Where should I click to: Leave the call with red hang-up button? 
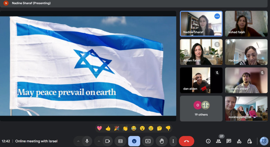pos(187,141)
